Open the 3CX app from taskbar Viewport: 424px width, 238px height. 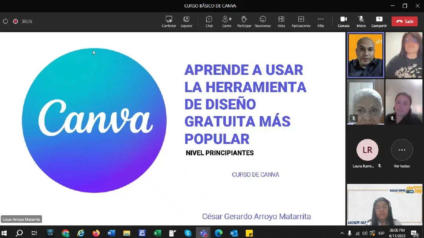(50, 233)
